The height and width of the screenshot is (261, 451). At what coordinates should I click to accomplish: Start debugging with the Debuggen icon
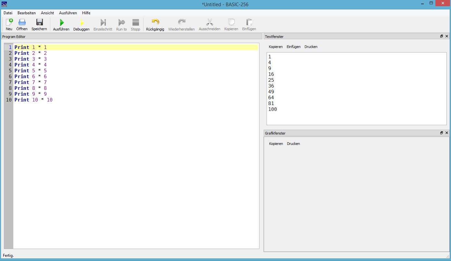pos(81,22)
